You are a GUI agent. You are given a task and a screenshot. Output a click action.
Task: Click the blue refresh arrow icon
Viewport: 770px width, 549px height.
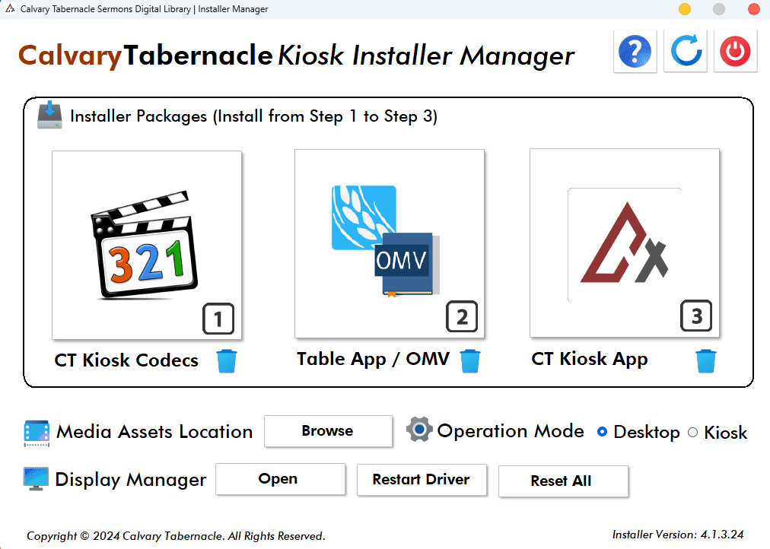coord(685,51)
